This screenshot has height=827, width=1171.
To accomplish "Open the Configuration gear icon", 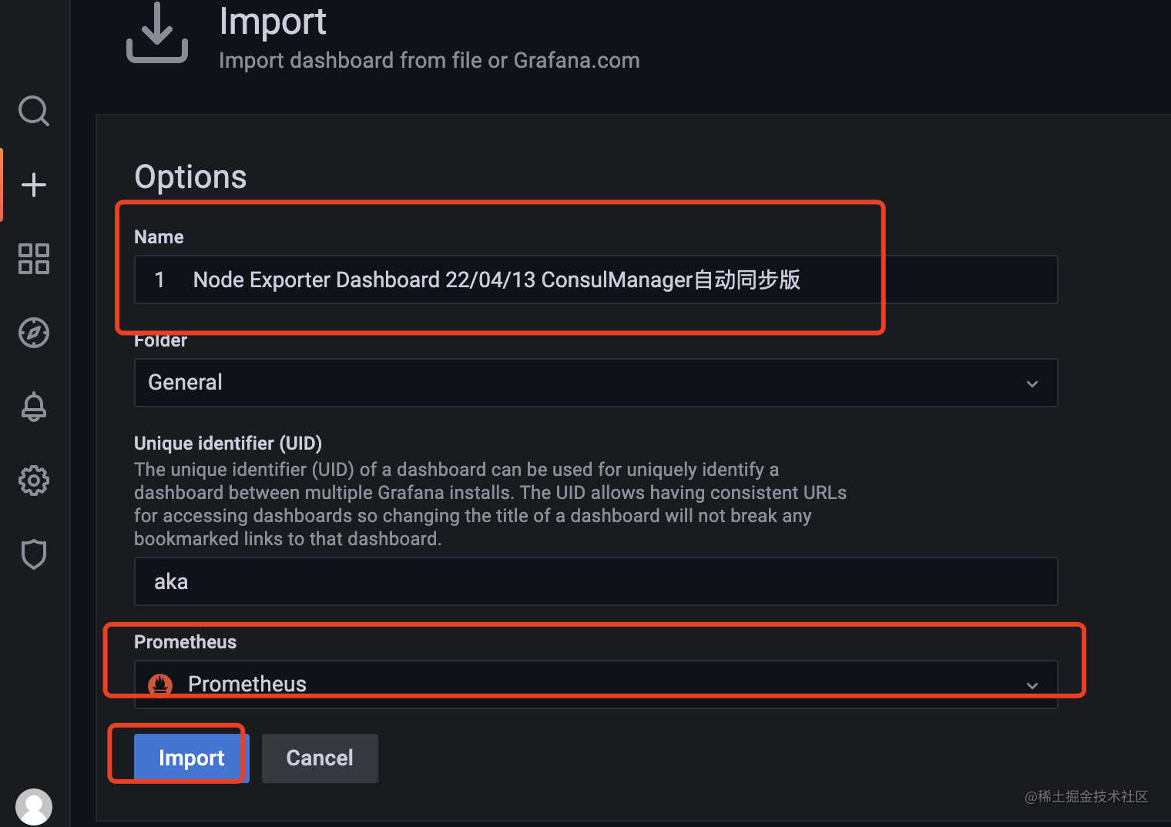I will [x=34, y=480].
